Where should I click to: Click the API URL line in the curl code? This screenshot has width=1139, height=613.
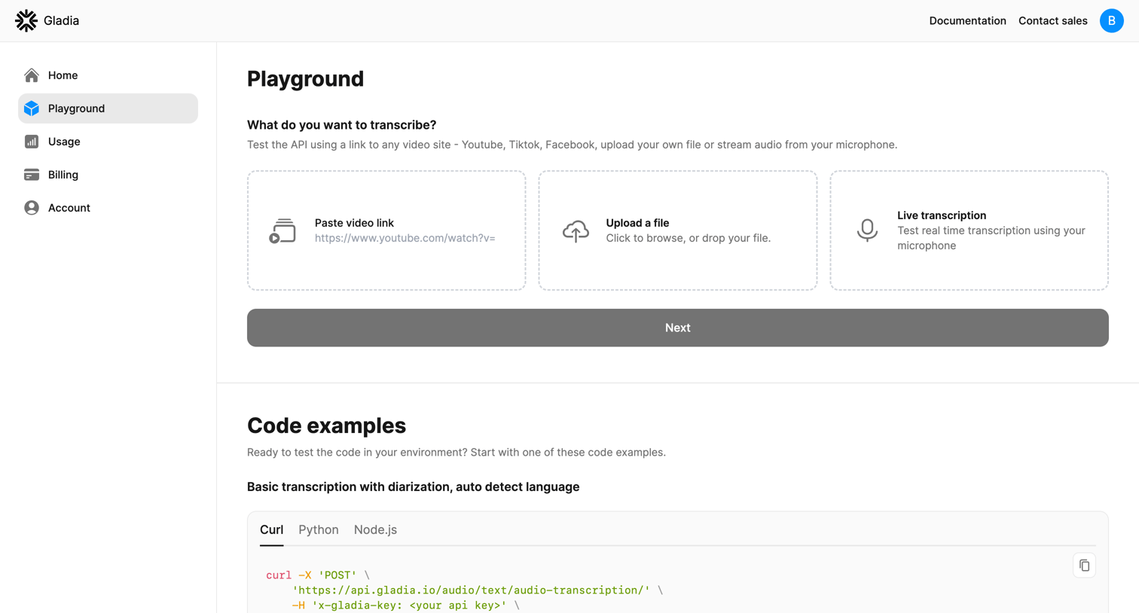tap(478, 590)
